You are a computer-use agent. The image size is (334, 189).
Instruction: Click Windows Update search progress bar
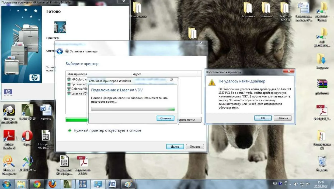pos(133,109)
